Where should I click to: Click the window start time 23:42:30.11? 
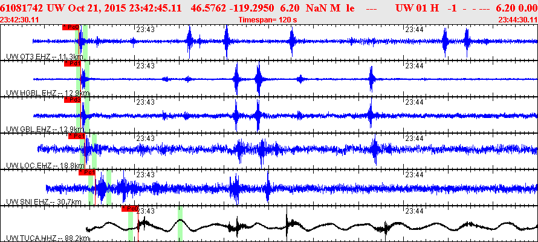[19, 19]
